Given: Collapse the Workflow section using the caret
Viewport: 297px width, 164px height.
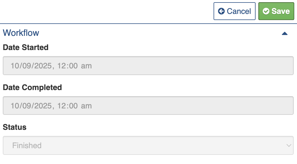Looking at the screenshot, I should pyautogui.click(x=284, y=33).
